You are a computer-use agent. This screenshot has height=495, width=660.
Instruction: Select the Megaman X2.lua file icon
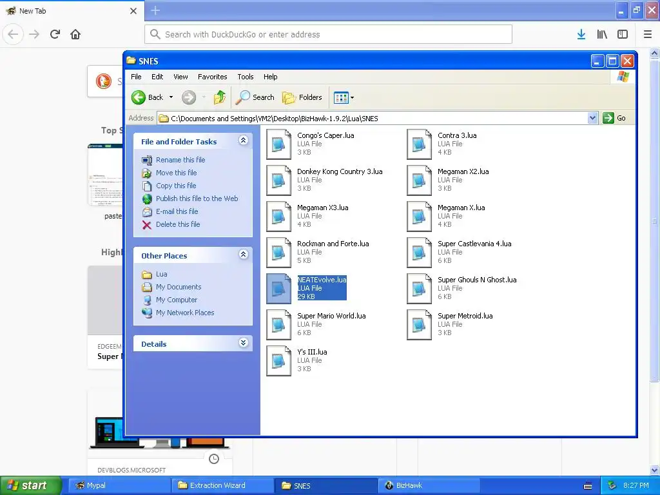tap(419, 180)
